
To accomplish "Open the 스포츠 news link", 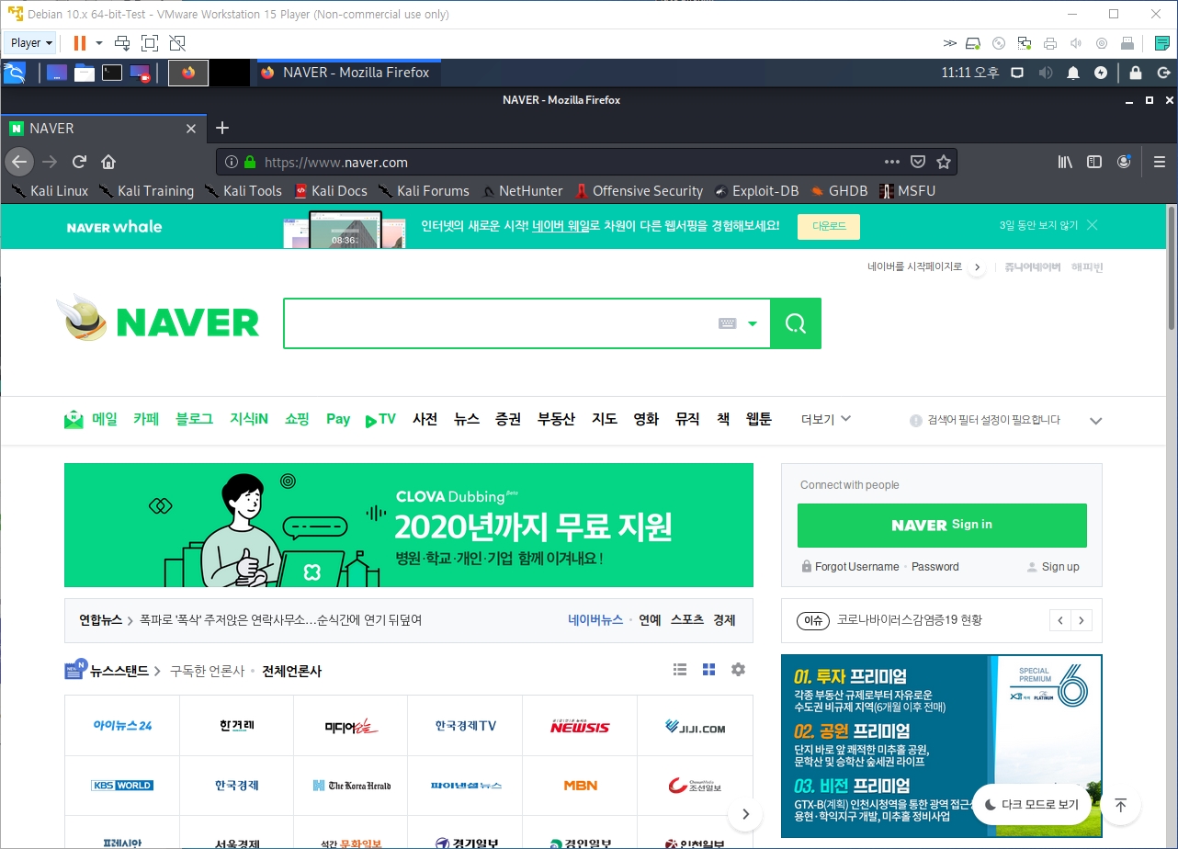I will point(686,620).
